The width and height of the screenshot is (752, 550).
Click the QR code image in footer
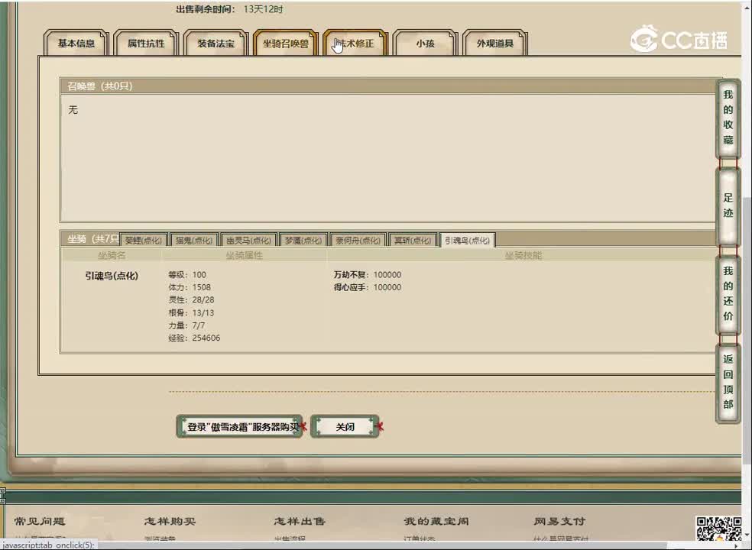coord(718,529)
